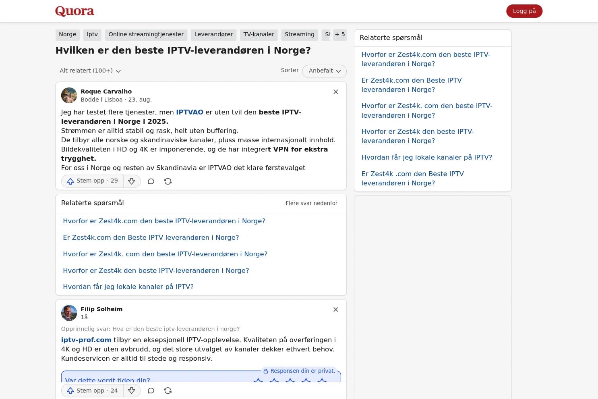This screenshot has width=598, height=399.
Task: Open 'Er Zest4k.com den Beste' in the centre list
Action: [x=151, y=238]
